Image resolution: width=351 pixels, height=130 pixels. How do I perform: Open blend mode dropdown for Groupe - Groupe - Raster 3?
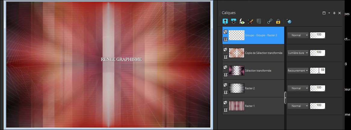tap(298, 35)
